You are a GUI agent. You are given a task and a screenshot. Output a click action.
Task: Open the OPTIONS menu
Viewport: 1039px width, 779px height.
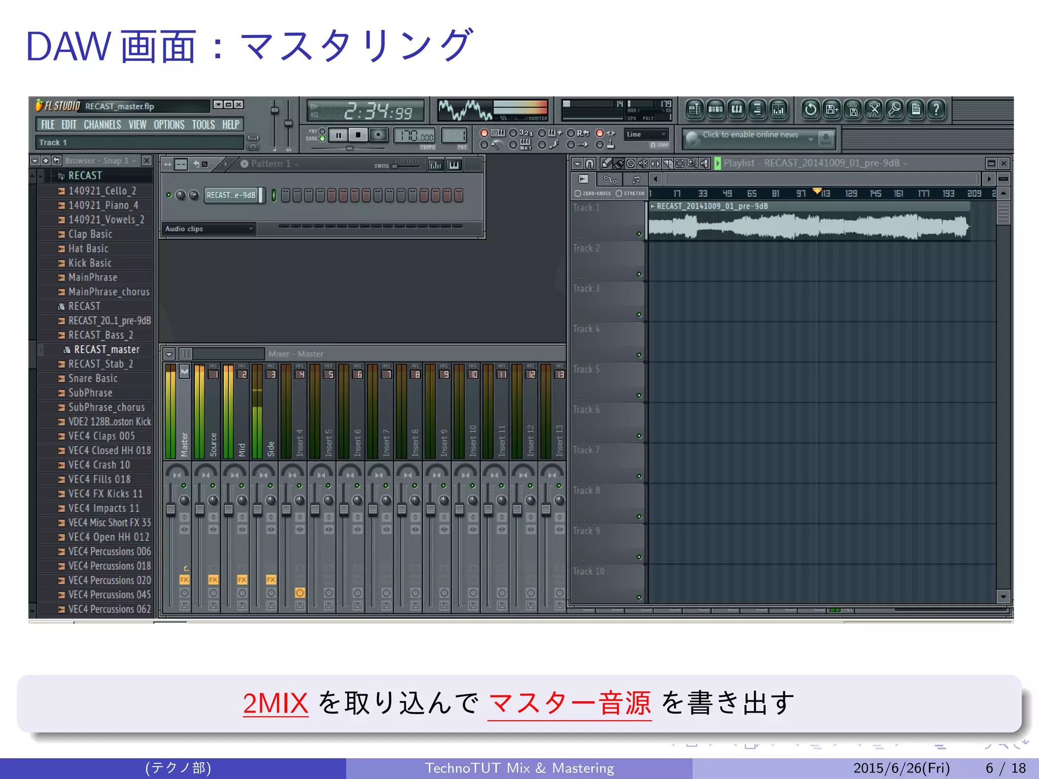point(169,125)
